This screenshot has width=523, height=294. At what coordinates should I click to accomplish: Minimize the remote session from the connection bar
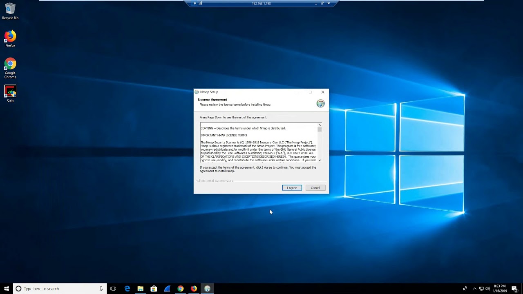coord(316,3)
